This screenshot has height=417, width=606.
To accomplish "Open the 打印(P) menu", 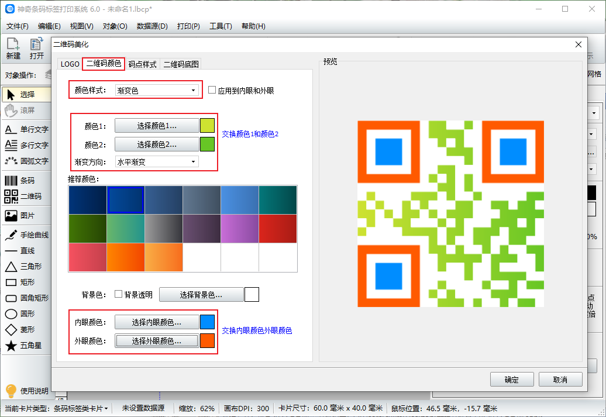I will click(x=188, y=26).
